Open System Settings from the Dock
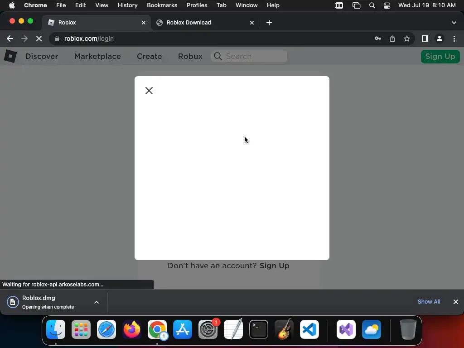 (x=208, y=329)
